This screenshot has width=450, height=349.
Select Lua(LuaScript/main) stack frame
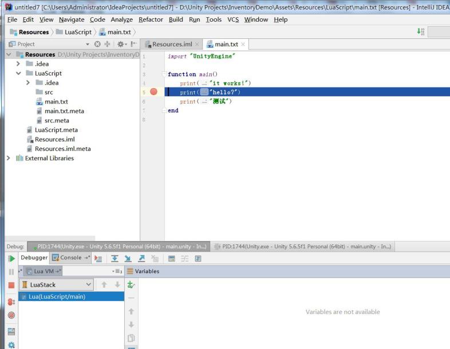pyautogui.click(x=71, y=296)
